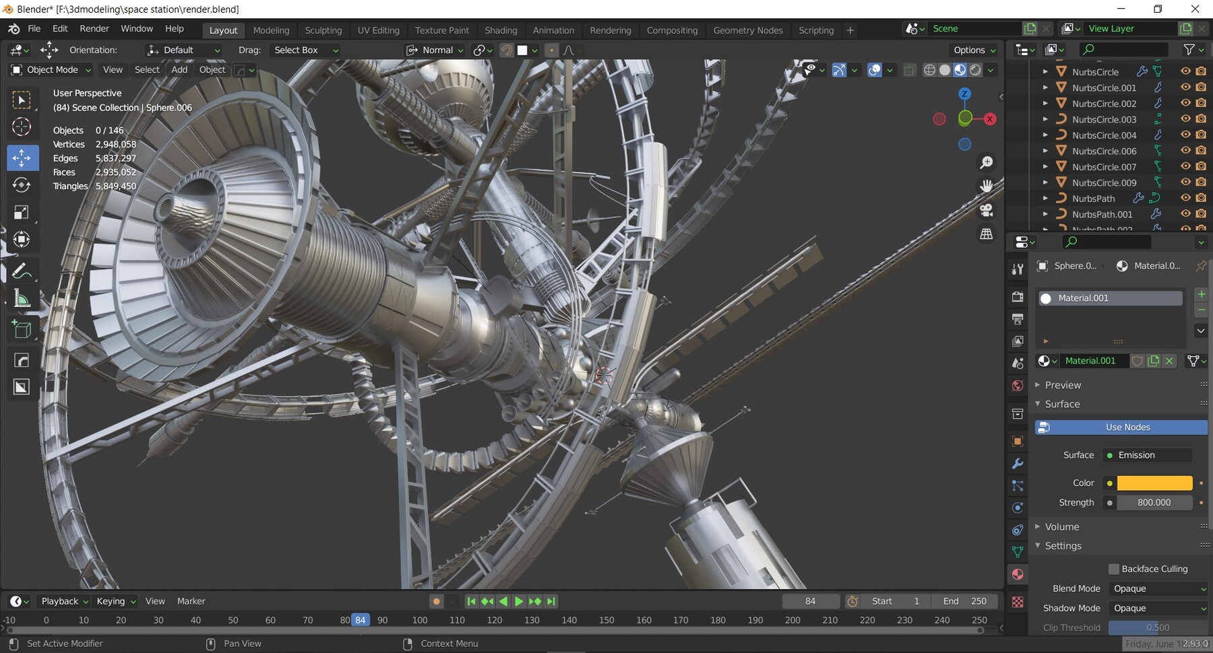Activate the Annotate tool
The width and height of the screenshot is (1213, 653).
click(x=22, y=271)
